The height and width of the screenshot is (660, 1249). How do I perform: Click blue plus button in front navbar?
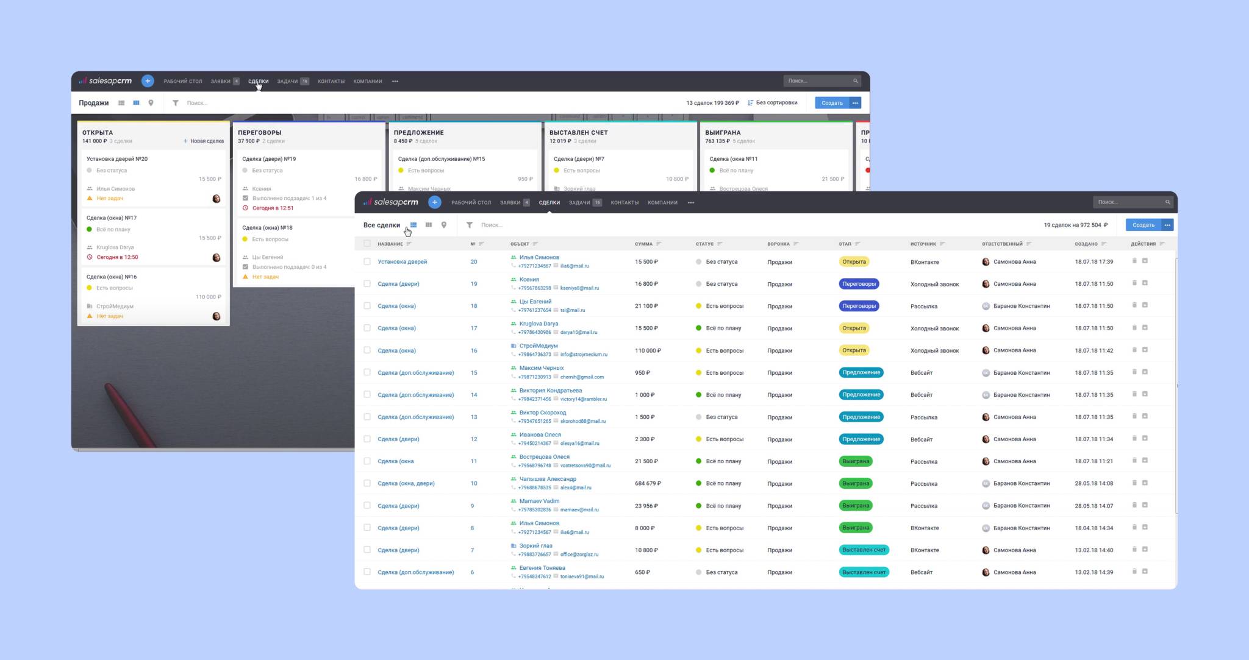(434, 202)
